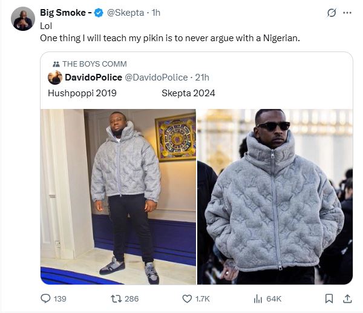363x313 pixels.
Task: Click the DavidoPolice avatar in quoted tweet
Action: click(54, 77)
